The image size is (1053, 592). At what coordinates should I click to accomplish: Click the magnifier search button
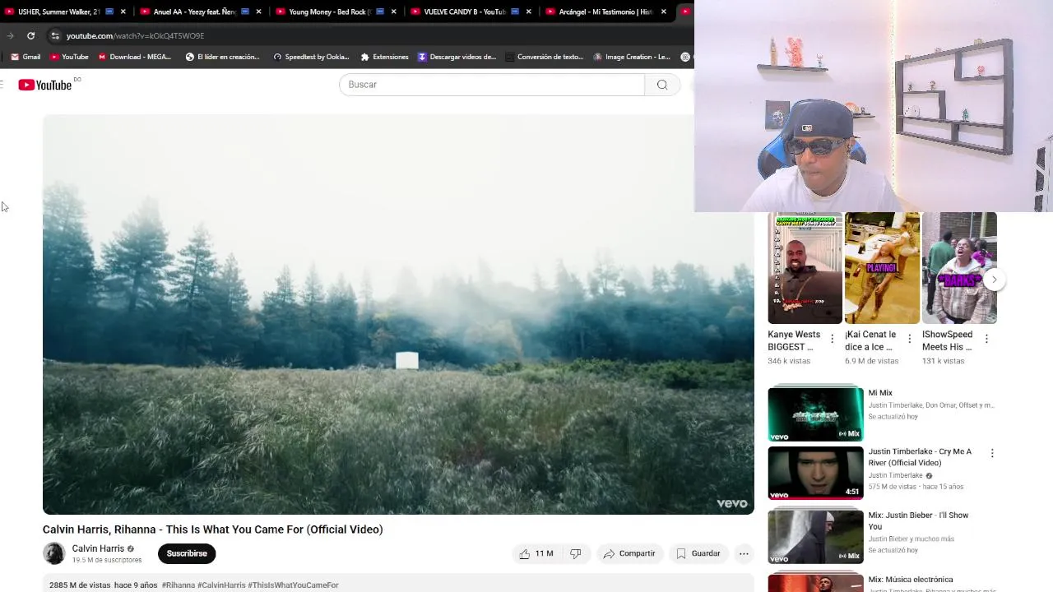coord(662,85)
